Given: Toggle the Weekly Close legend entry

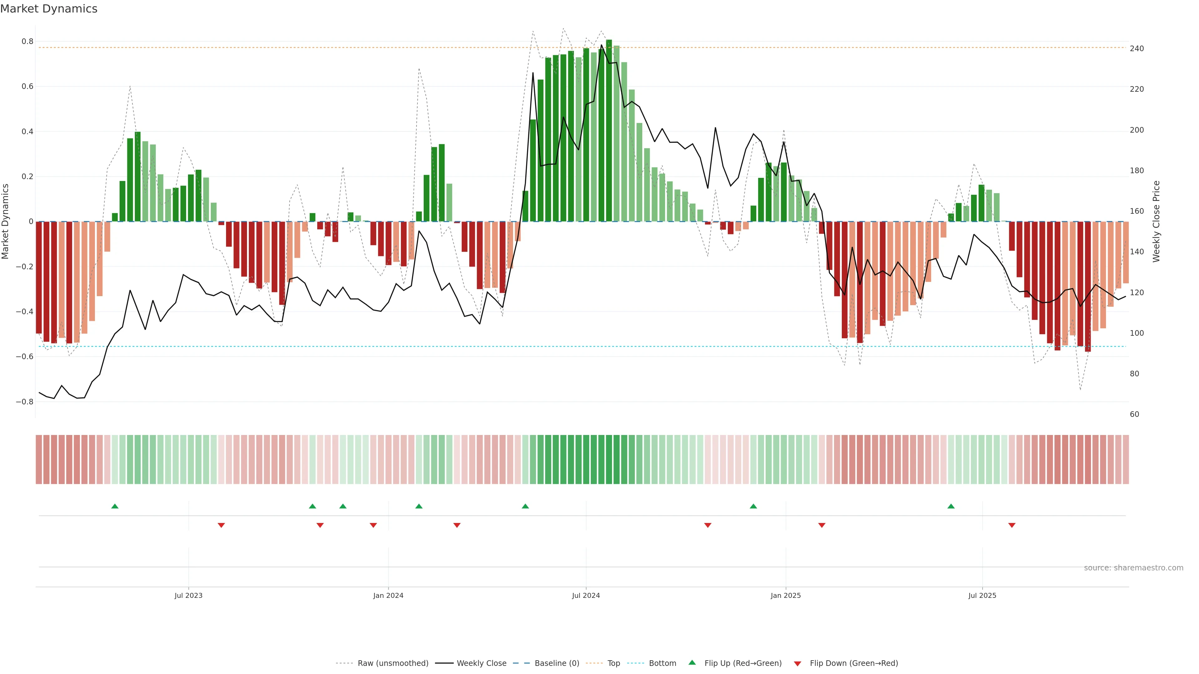Looking at the screenshot, I should pos(481,663).
